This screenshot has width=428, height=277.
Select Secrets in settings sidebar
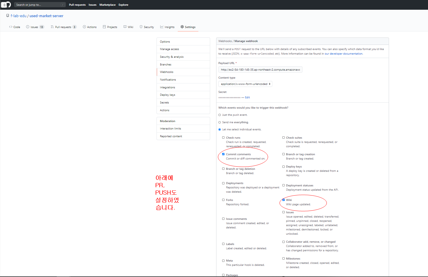click(x=183, y=103)
